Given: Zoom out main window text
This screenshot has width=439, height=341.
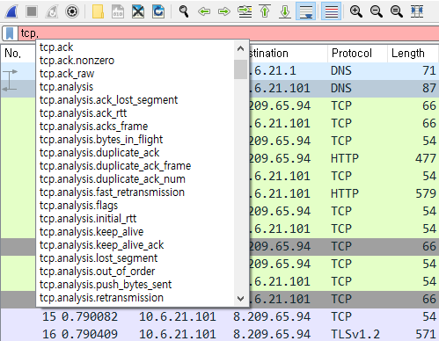Looking at the screenshot, I should click(377, 11).
